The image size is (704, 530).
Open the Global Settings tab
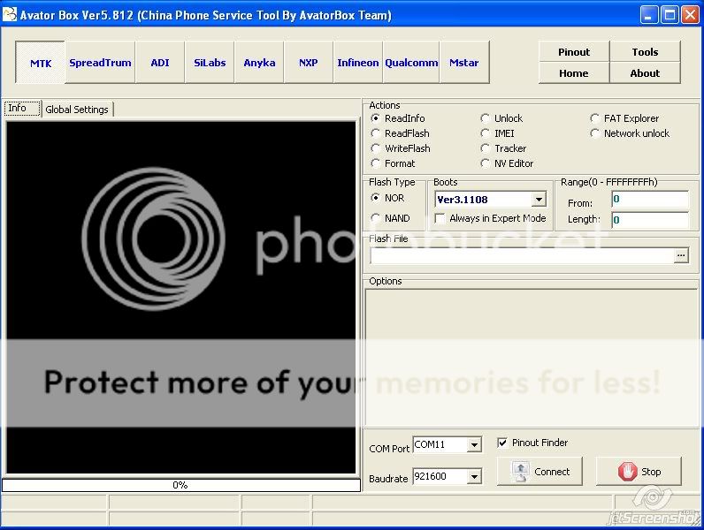[x=77, y=110]
